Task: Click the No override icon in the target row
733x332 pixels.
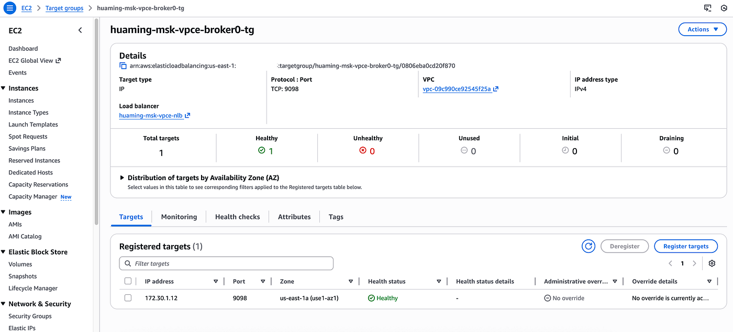Action: (547, 298)
